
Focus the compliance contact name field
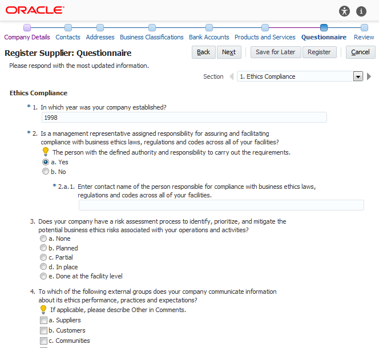click(x=221, y=205)
